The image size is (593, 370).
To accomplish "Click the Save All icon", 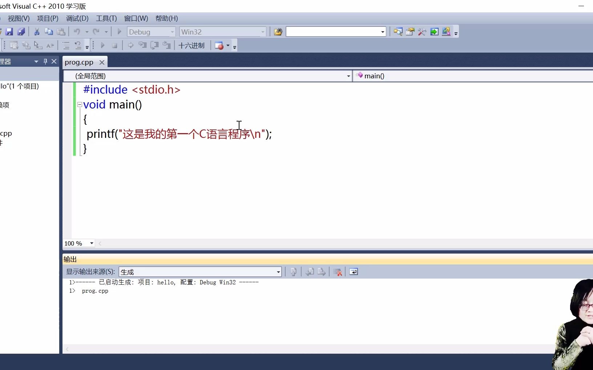I will click(x=21, y=32).
